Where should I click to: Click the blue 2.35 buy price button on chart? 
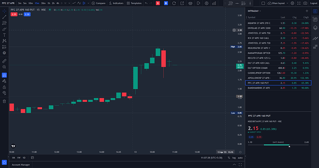coord(27,14)
